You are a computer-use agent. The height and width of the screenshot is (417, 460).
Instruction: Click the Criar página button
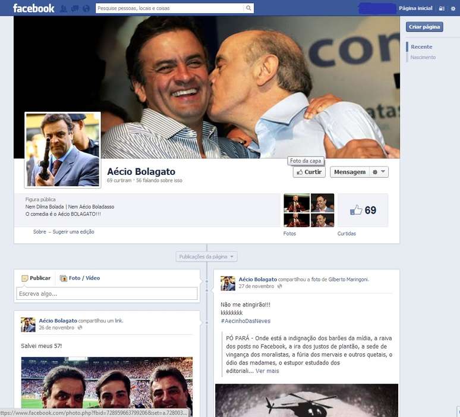[x=424, y=27]
